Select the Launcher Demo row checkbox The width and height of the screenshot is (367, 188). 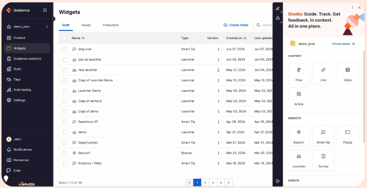pyautogui.click(x=65, y=91)
